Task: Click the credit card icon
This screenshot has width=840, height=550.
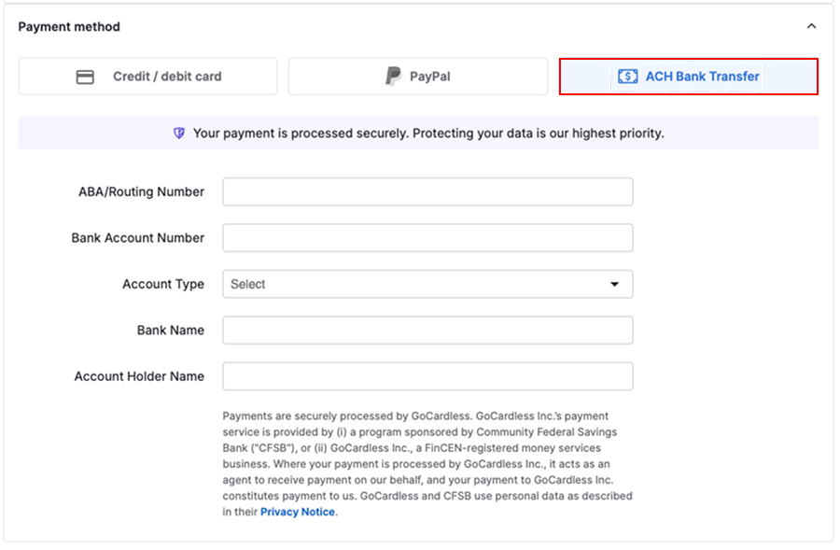Action: pyautogui.click(x=85, y=77)
